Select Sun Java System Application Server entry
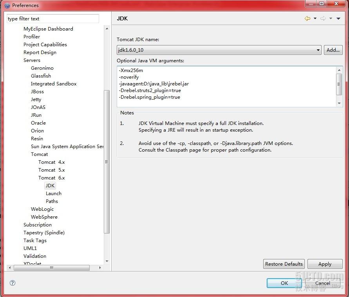The image size is (349, 297). tap(67, 147)
